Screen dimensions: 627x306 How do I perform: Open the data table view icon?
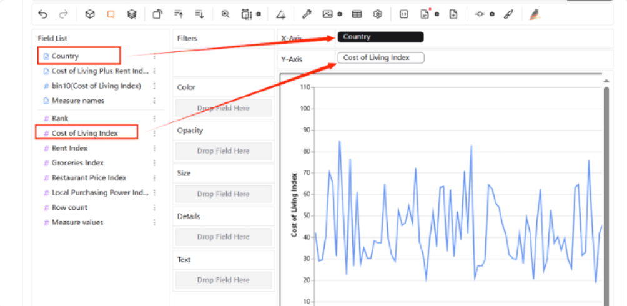pyautogui.click(x=357, y=14)
